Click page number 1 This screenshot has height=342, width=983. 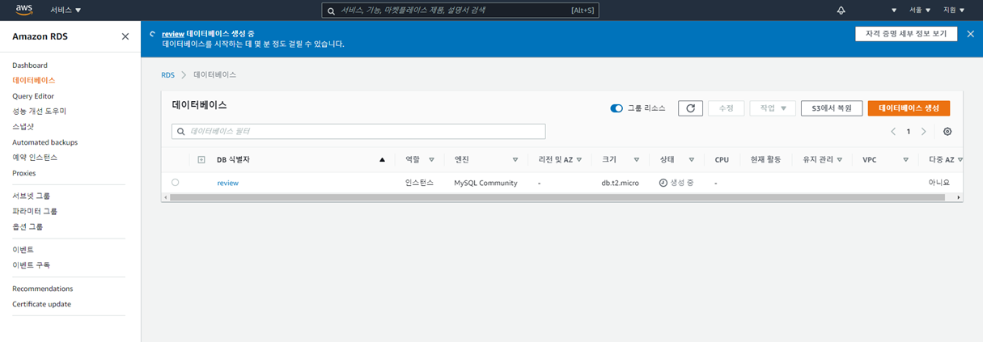click(909, 132)
